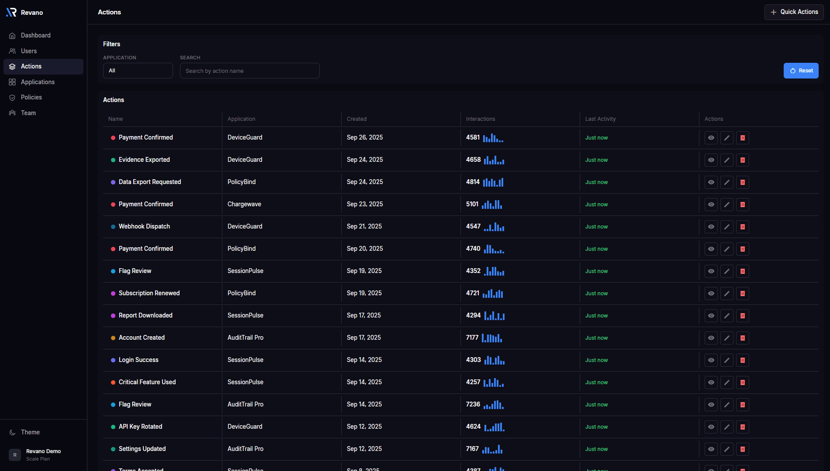Navigate to Policies via its shield icon
Viewport: 830px width, 471px height.
[31, 97]
